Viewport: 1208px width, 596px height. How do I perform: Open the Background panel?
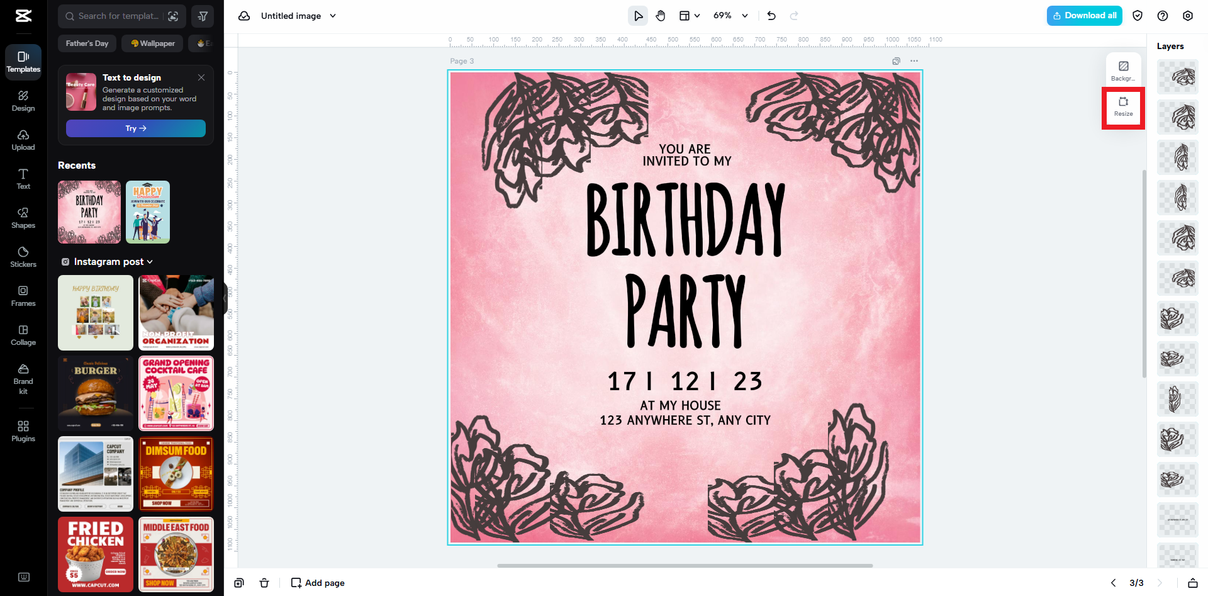tap(1123, 70)
